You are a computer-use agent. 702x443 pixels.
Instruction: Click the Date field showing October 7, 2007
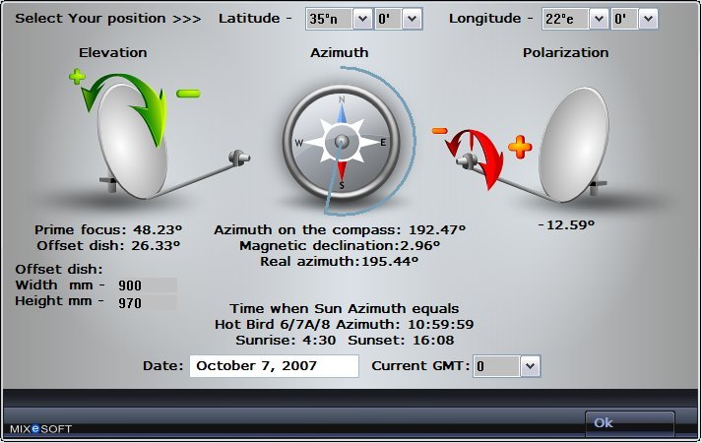[x=274, y=365]
